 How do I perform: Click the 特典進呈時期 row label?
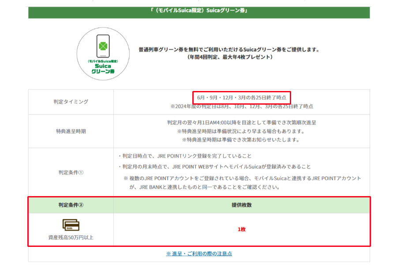[x=71, y=131]
